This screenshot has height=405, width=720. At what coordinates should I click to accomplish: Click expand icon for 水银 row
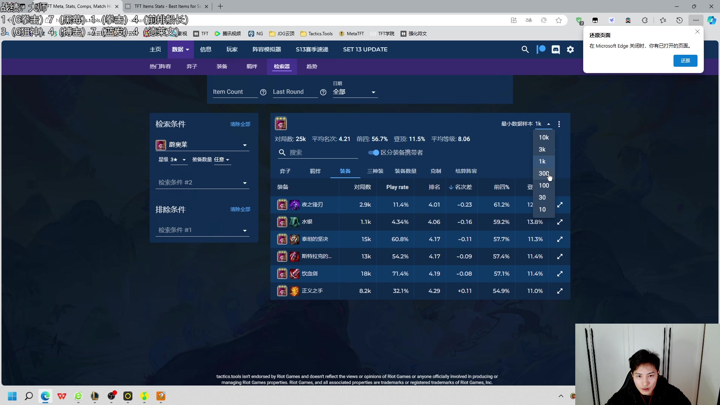tap(560, 222)
